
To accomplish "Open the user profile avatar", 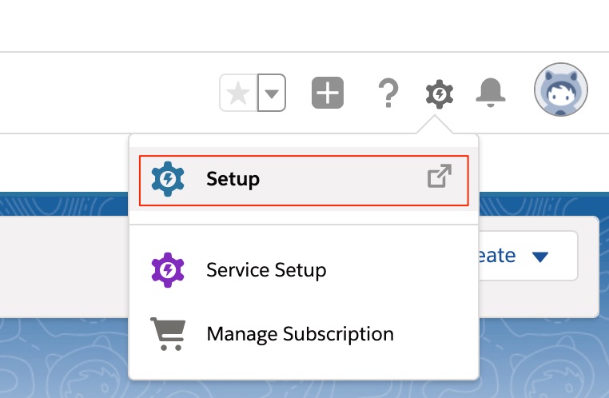I will (561, 90).
